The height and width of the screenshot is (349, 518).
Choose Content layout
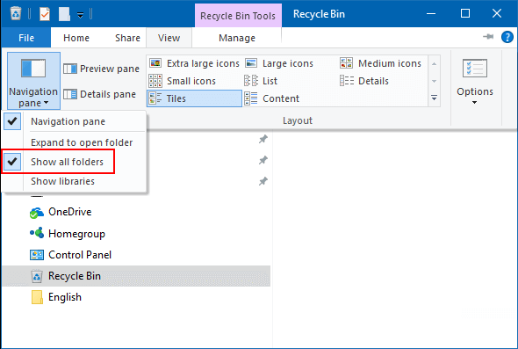pyautogui.click(x=271, y=98)
